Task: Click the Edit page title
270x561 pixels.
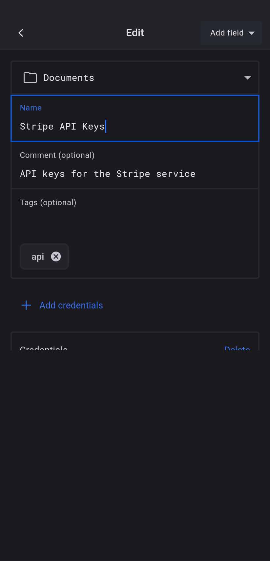Action: click(135, 33)
